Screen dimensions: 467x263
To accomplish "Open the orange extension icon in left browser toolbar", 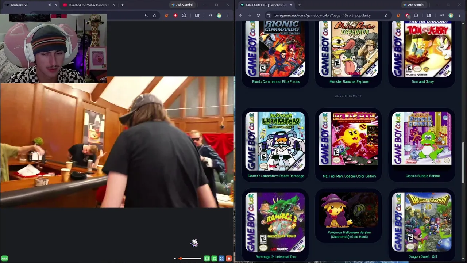I will (166, 15).
